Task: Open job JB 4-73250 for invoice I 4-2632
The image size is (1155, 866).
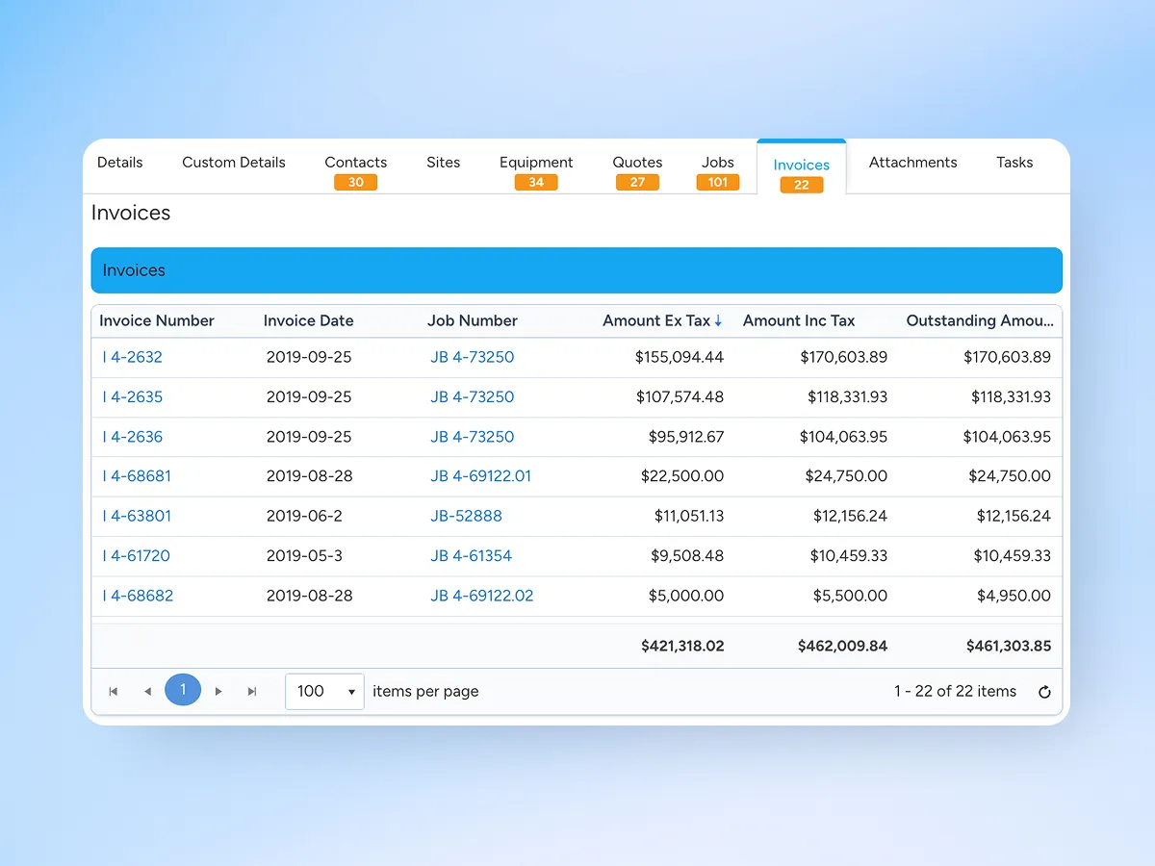Action: [473, 357]
